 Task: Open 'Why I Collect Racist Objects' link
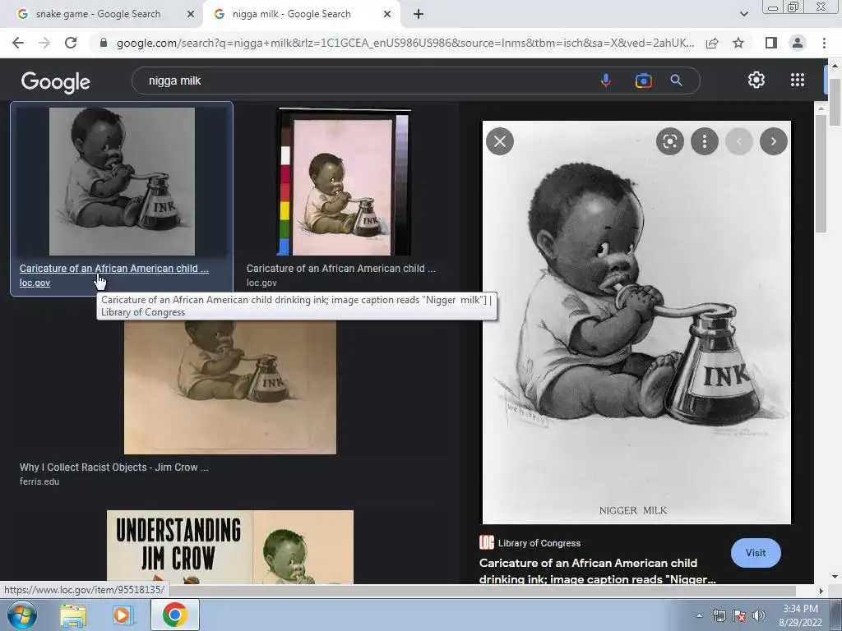(x=113, y=467)
